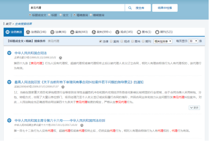This screenshot has width=209, height=141.
Task: Switch to 图书(1) tab
Action: 144,32
